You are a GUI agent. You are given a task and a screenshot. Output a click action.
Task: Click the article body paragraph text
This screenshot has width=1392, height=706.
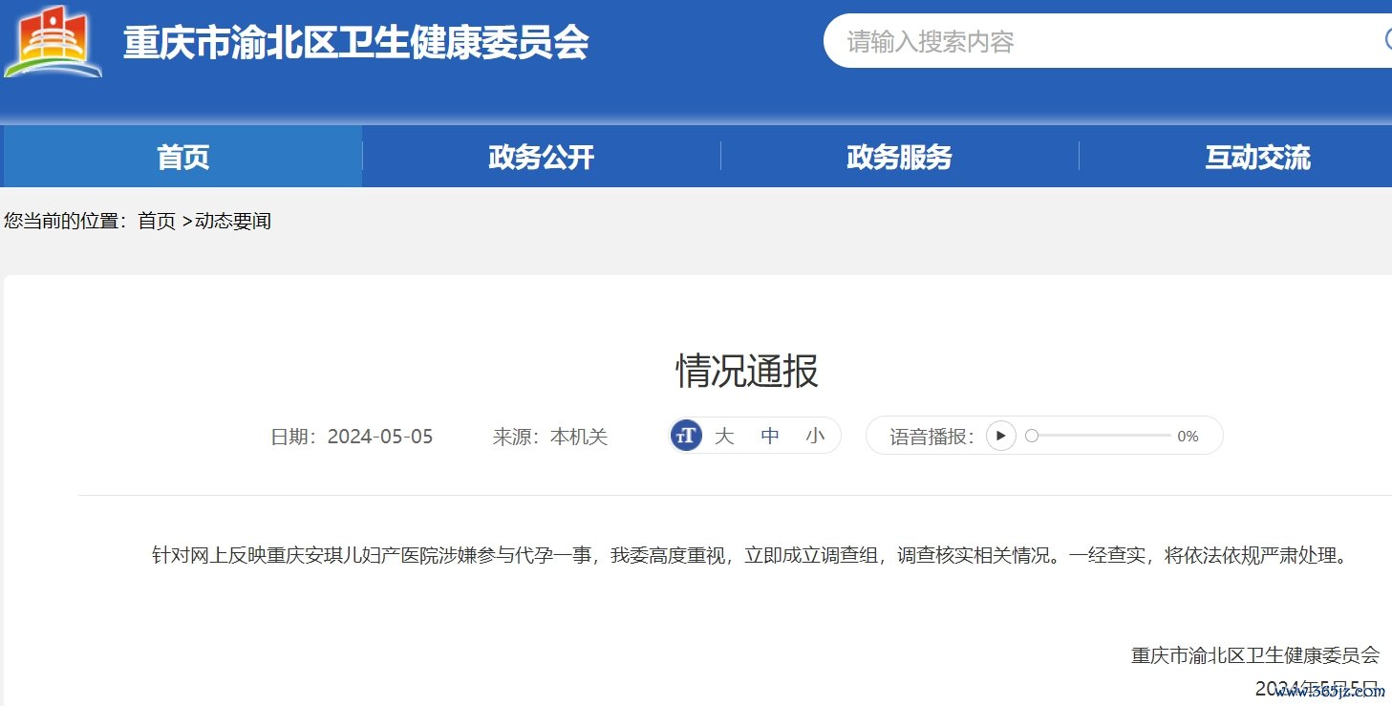(749, 555)
